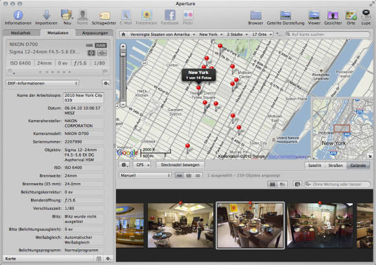Image resolution: width=376 pixels, height=265 pixels.
Task: Switch the map to Satellit view
Action: point(314,165)
